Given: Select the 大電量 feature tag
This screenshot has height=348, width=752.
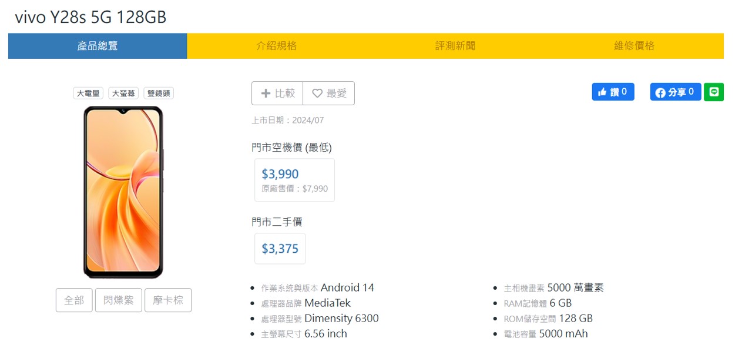Looking at the screenshot, I should [89, 93].
